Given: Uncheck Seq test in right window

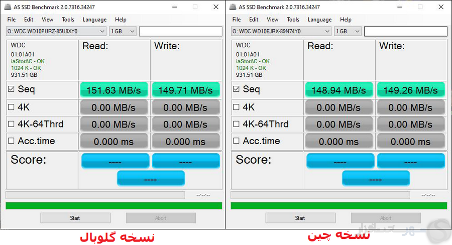Looking at the screenshot, I should 236,89.
